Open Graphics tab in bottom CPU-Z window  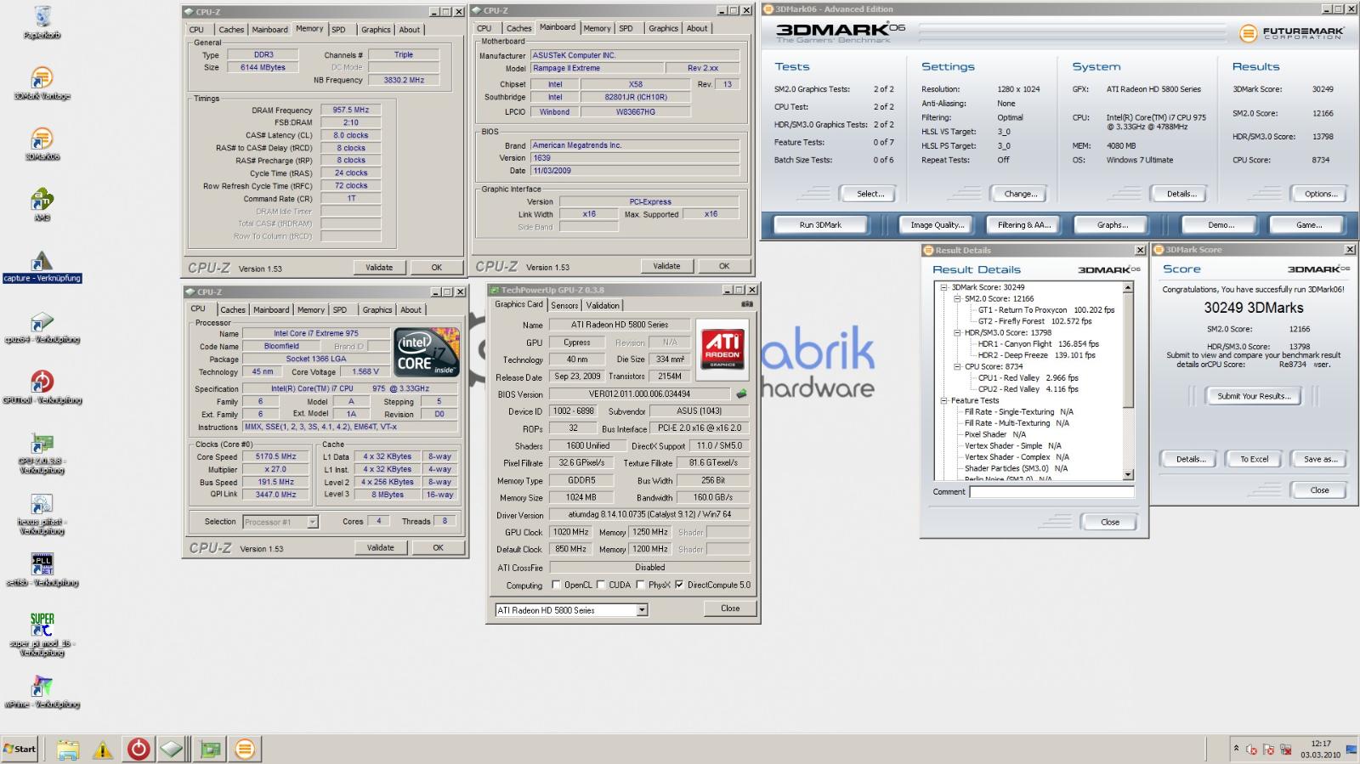(377, 310)
